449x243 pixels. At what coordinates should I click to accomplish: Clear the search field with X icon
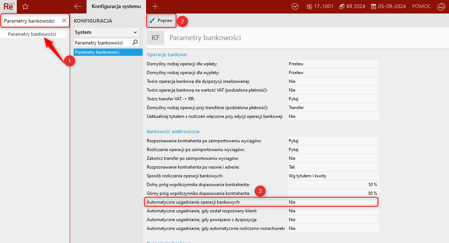64,21
